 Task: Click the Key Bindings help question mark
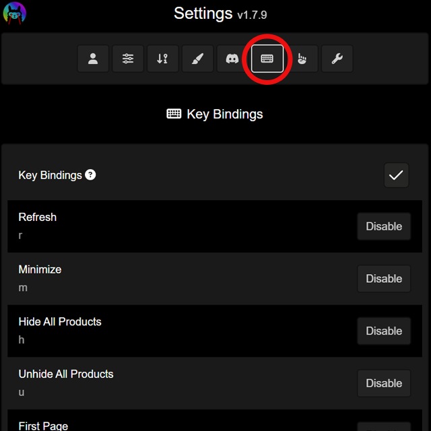coord(90,175)
